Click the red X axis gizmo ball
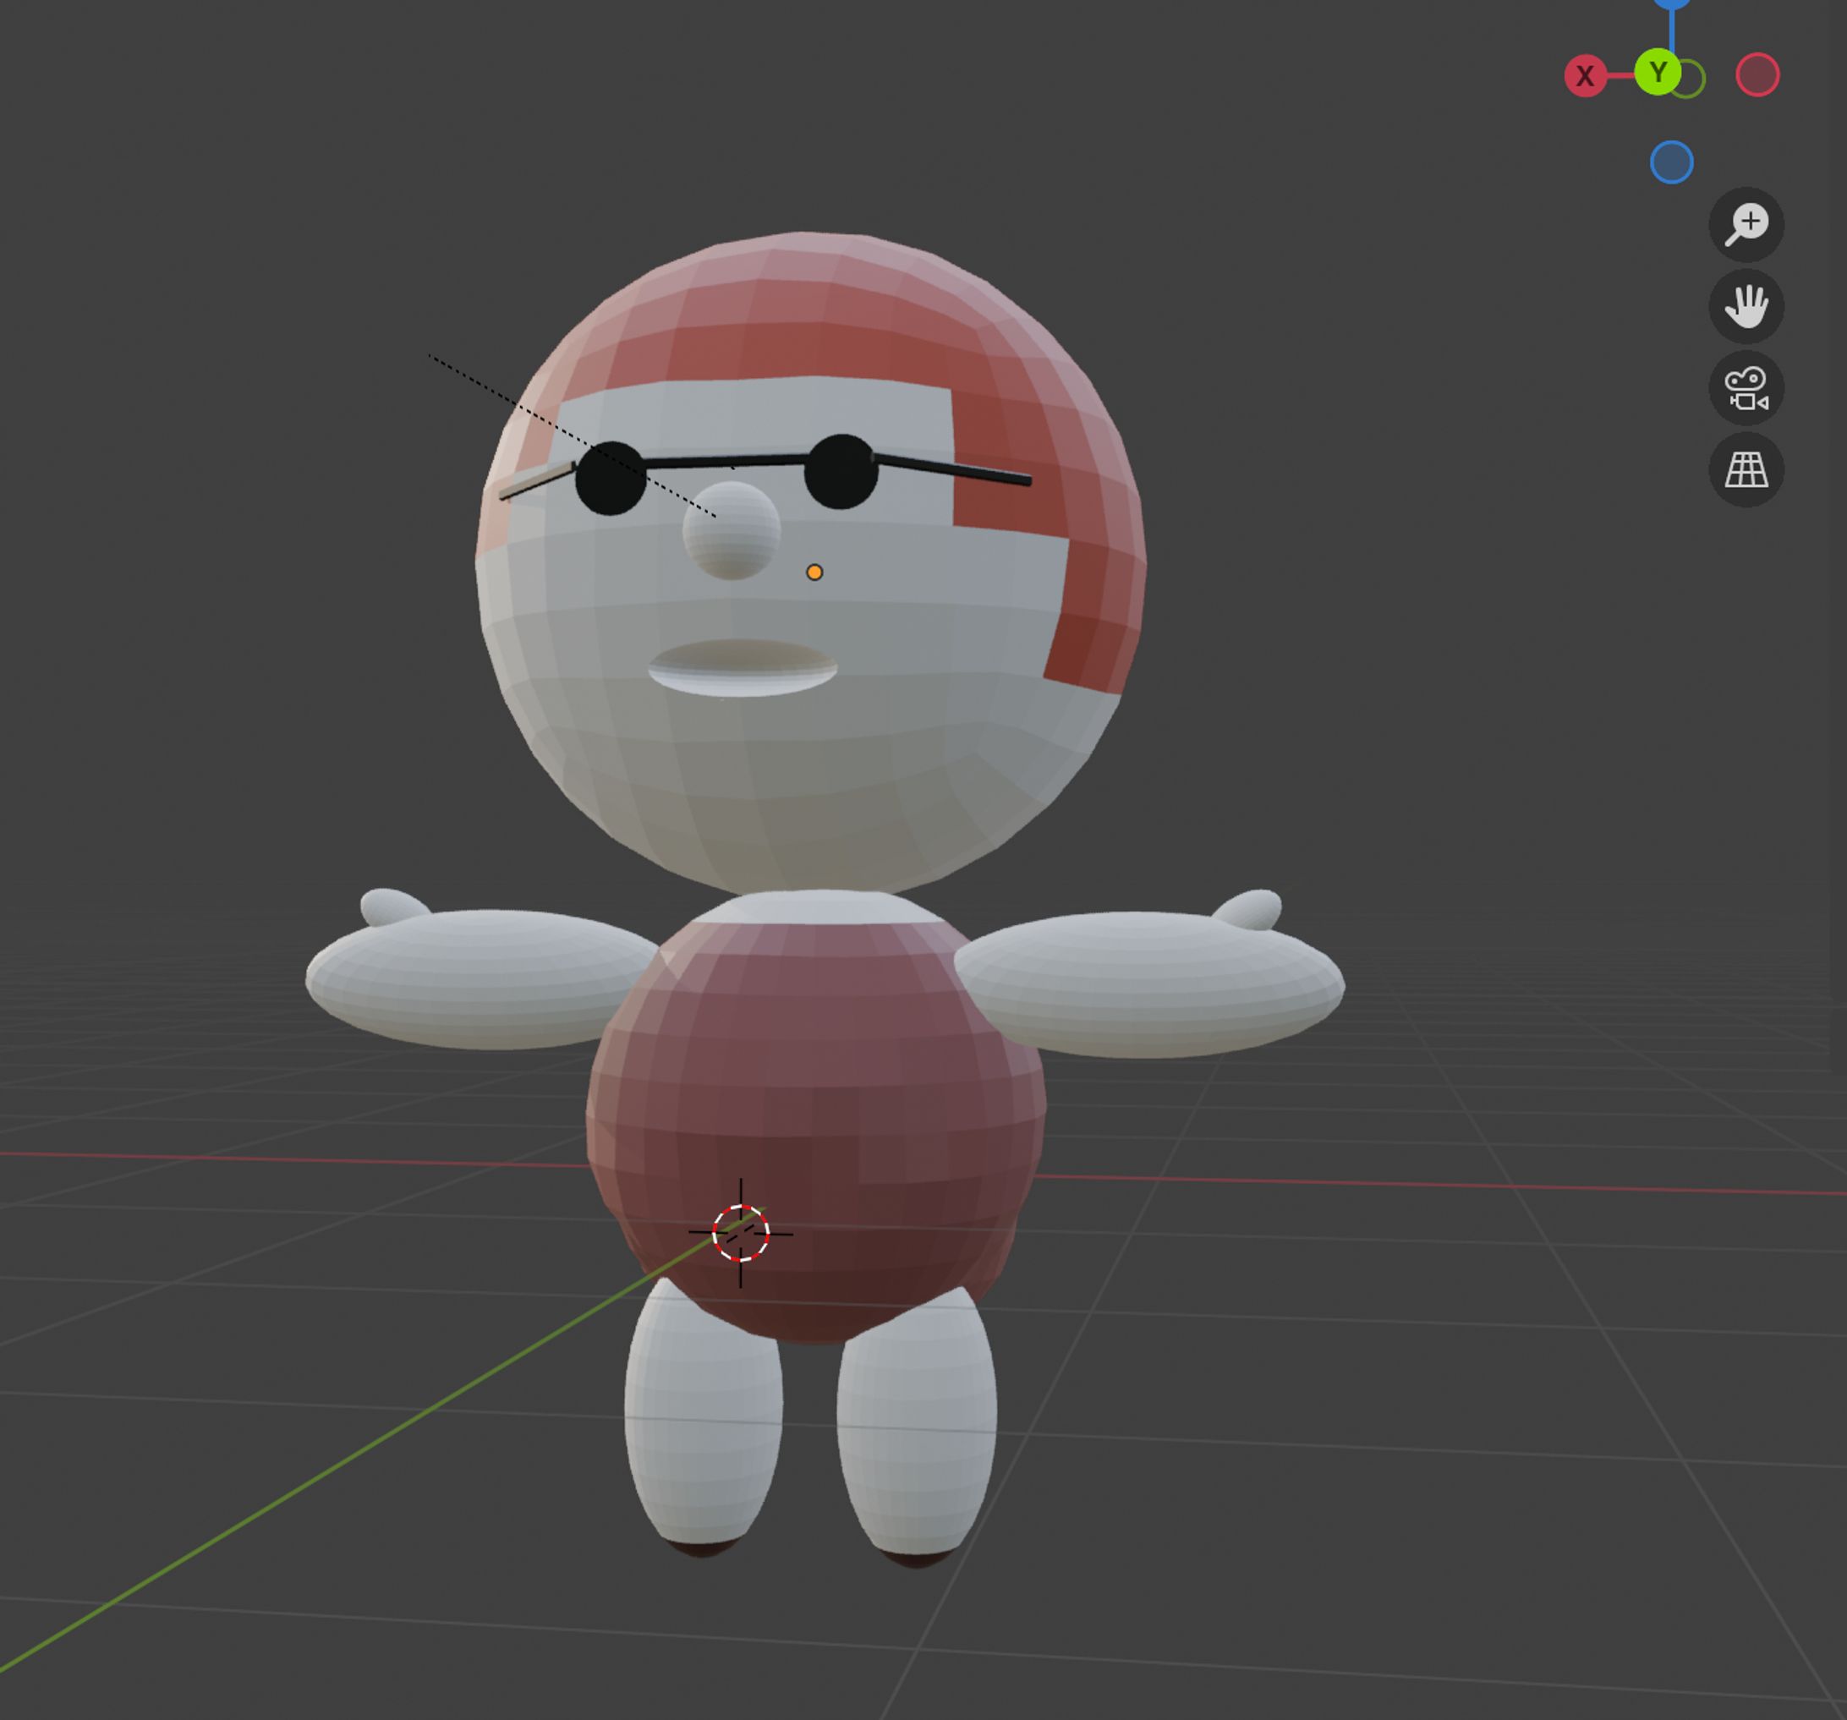Viewport: 1847px width, 1720px height. pos(1585,75)
